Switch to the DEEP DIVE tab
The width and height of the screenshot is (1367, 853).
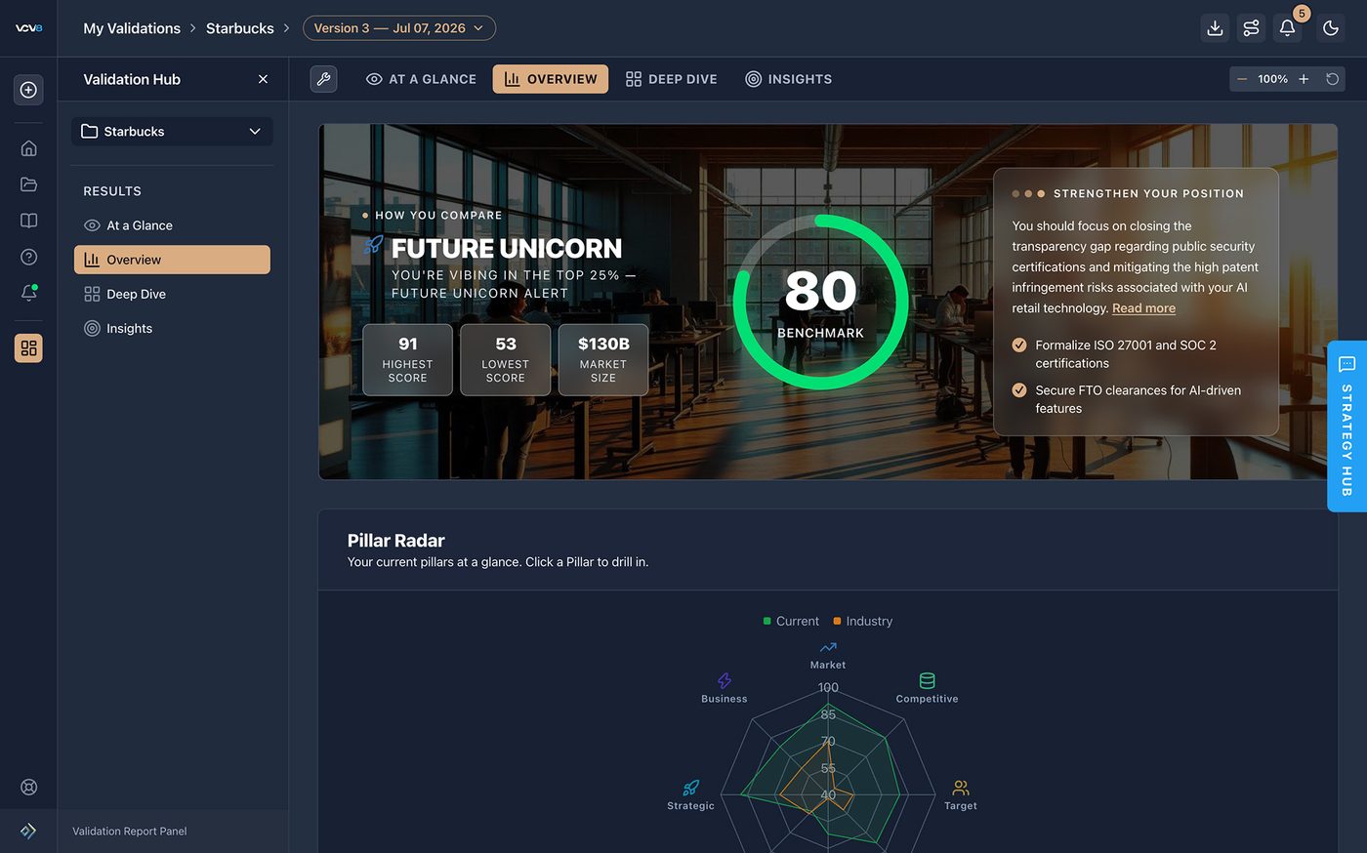click(x=672, y=79)
